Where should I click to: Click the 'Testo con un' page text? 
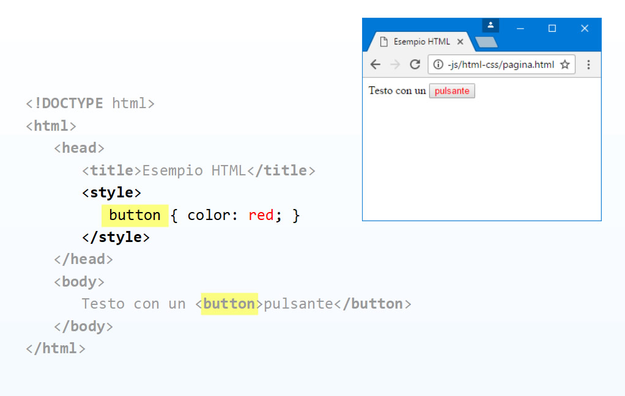(x=397, y=91)
